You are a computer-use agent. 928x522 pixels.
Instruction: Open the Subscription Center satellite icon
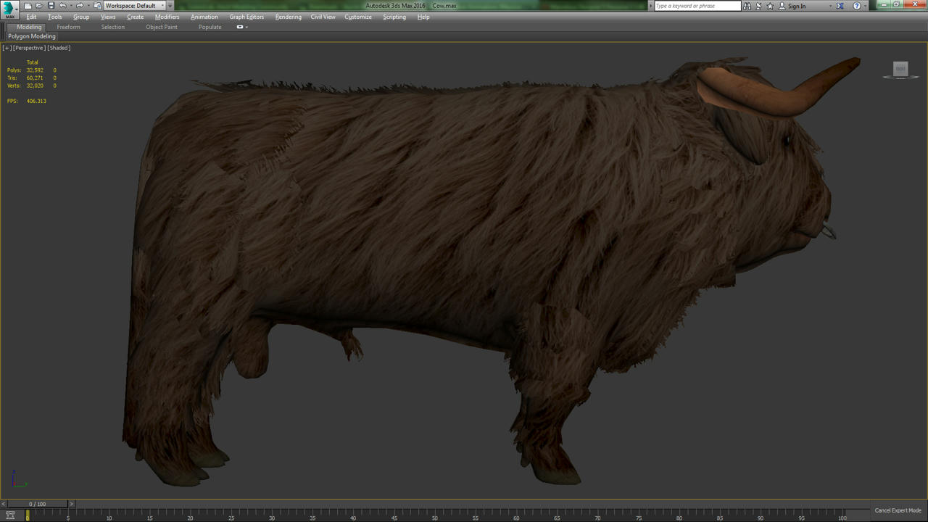758,6
